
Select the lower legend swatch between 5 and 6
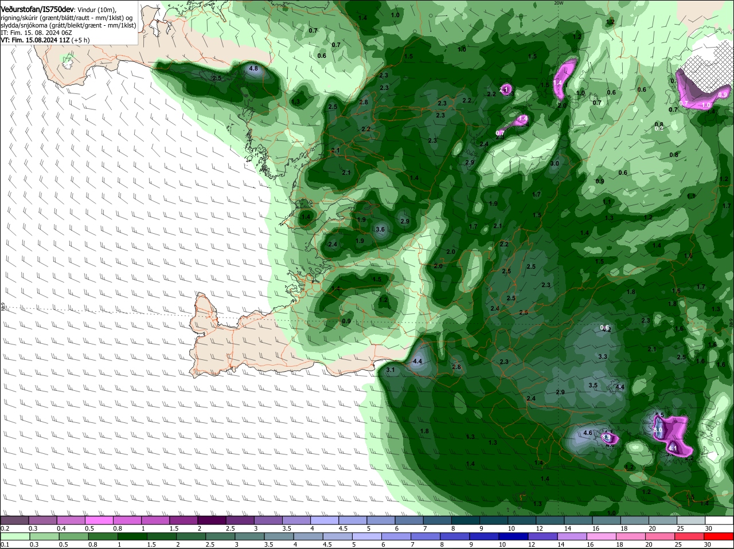click(x=367, y=536)
